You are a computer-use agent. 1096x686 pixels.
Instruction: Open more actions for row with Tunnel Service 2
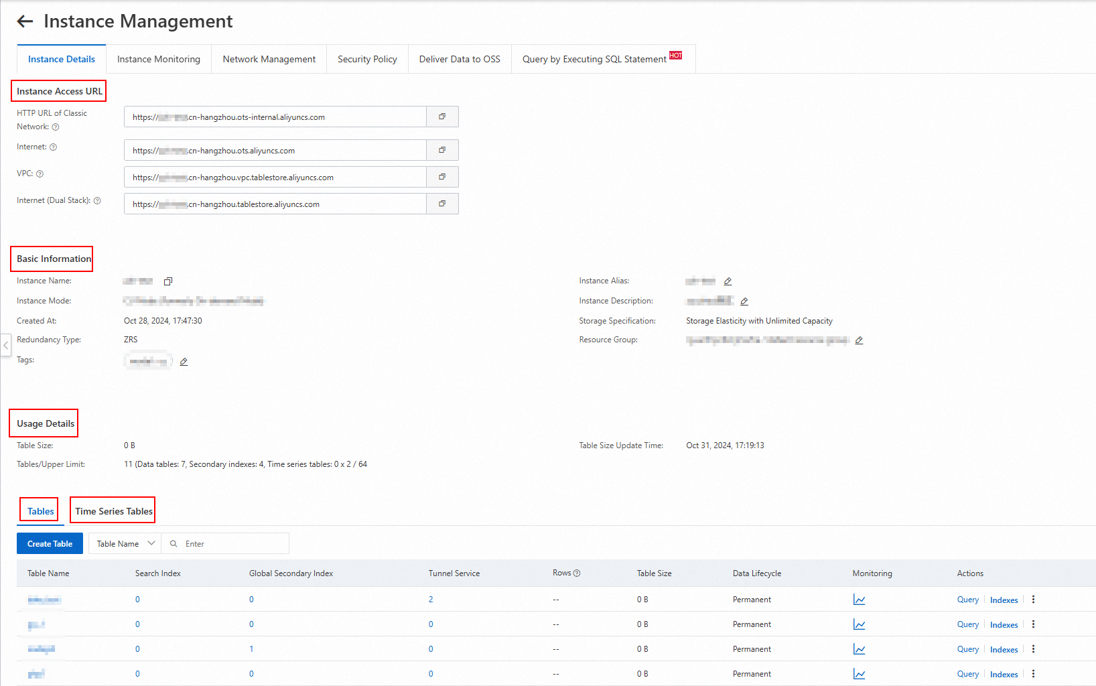tap(1034, 600)
